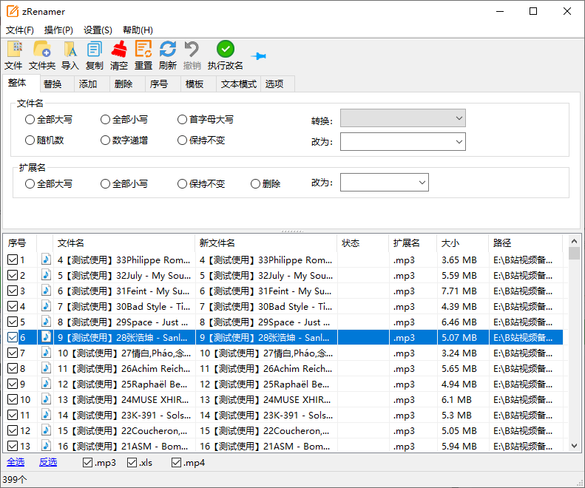Click the 全选 select all link
Viewport: 585px width, 488px height.
click(16, 462)
